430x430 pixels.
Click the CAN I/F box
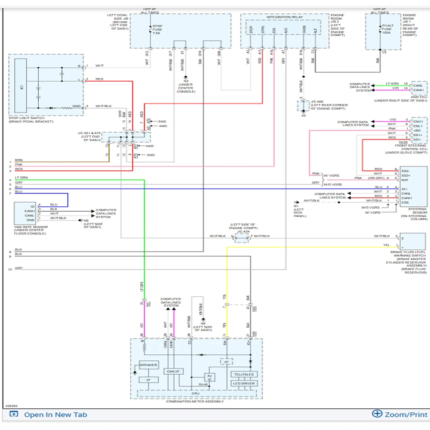pyautogui.click(x=173, y=372)
